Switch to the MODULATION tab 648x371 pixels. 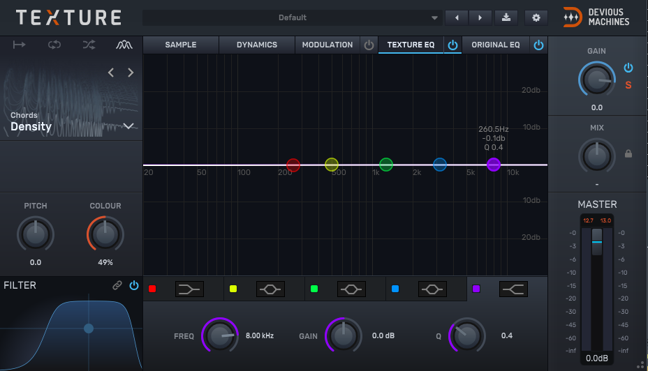click(x=327, y=45)
